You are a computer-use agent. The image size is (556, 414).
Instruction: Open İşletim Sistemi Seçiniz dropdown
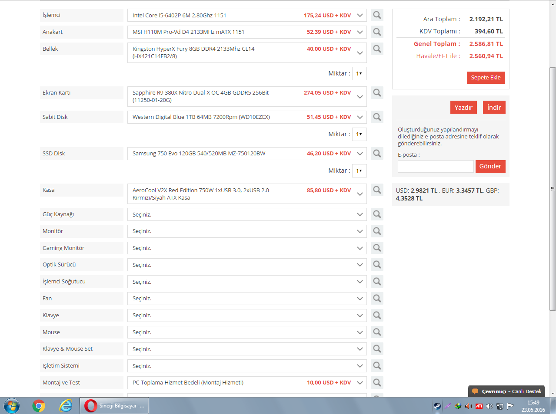click(x=247, y=366)
